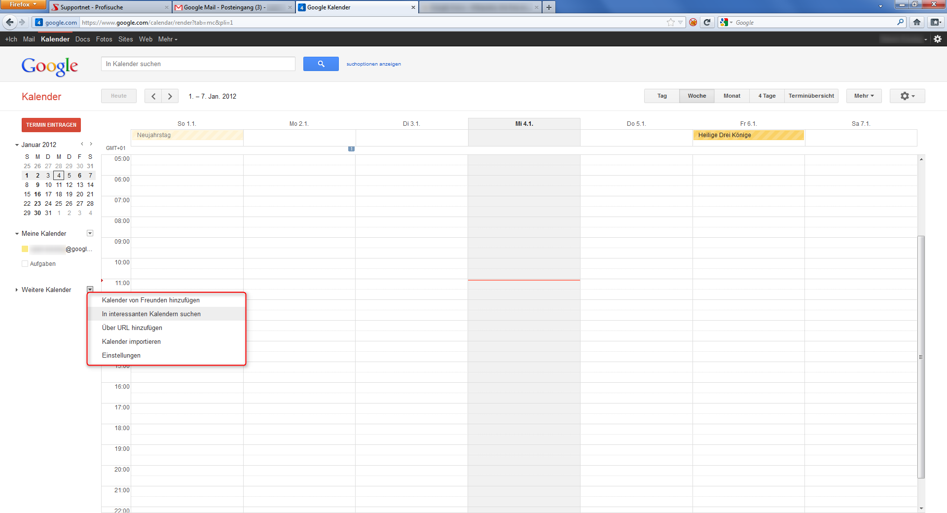
Task: Toggle the Aufgaben calendar checkbox
Action: click(x=25, y=263)
